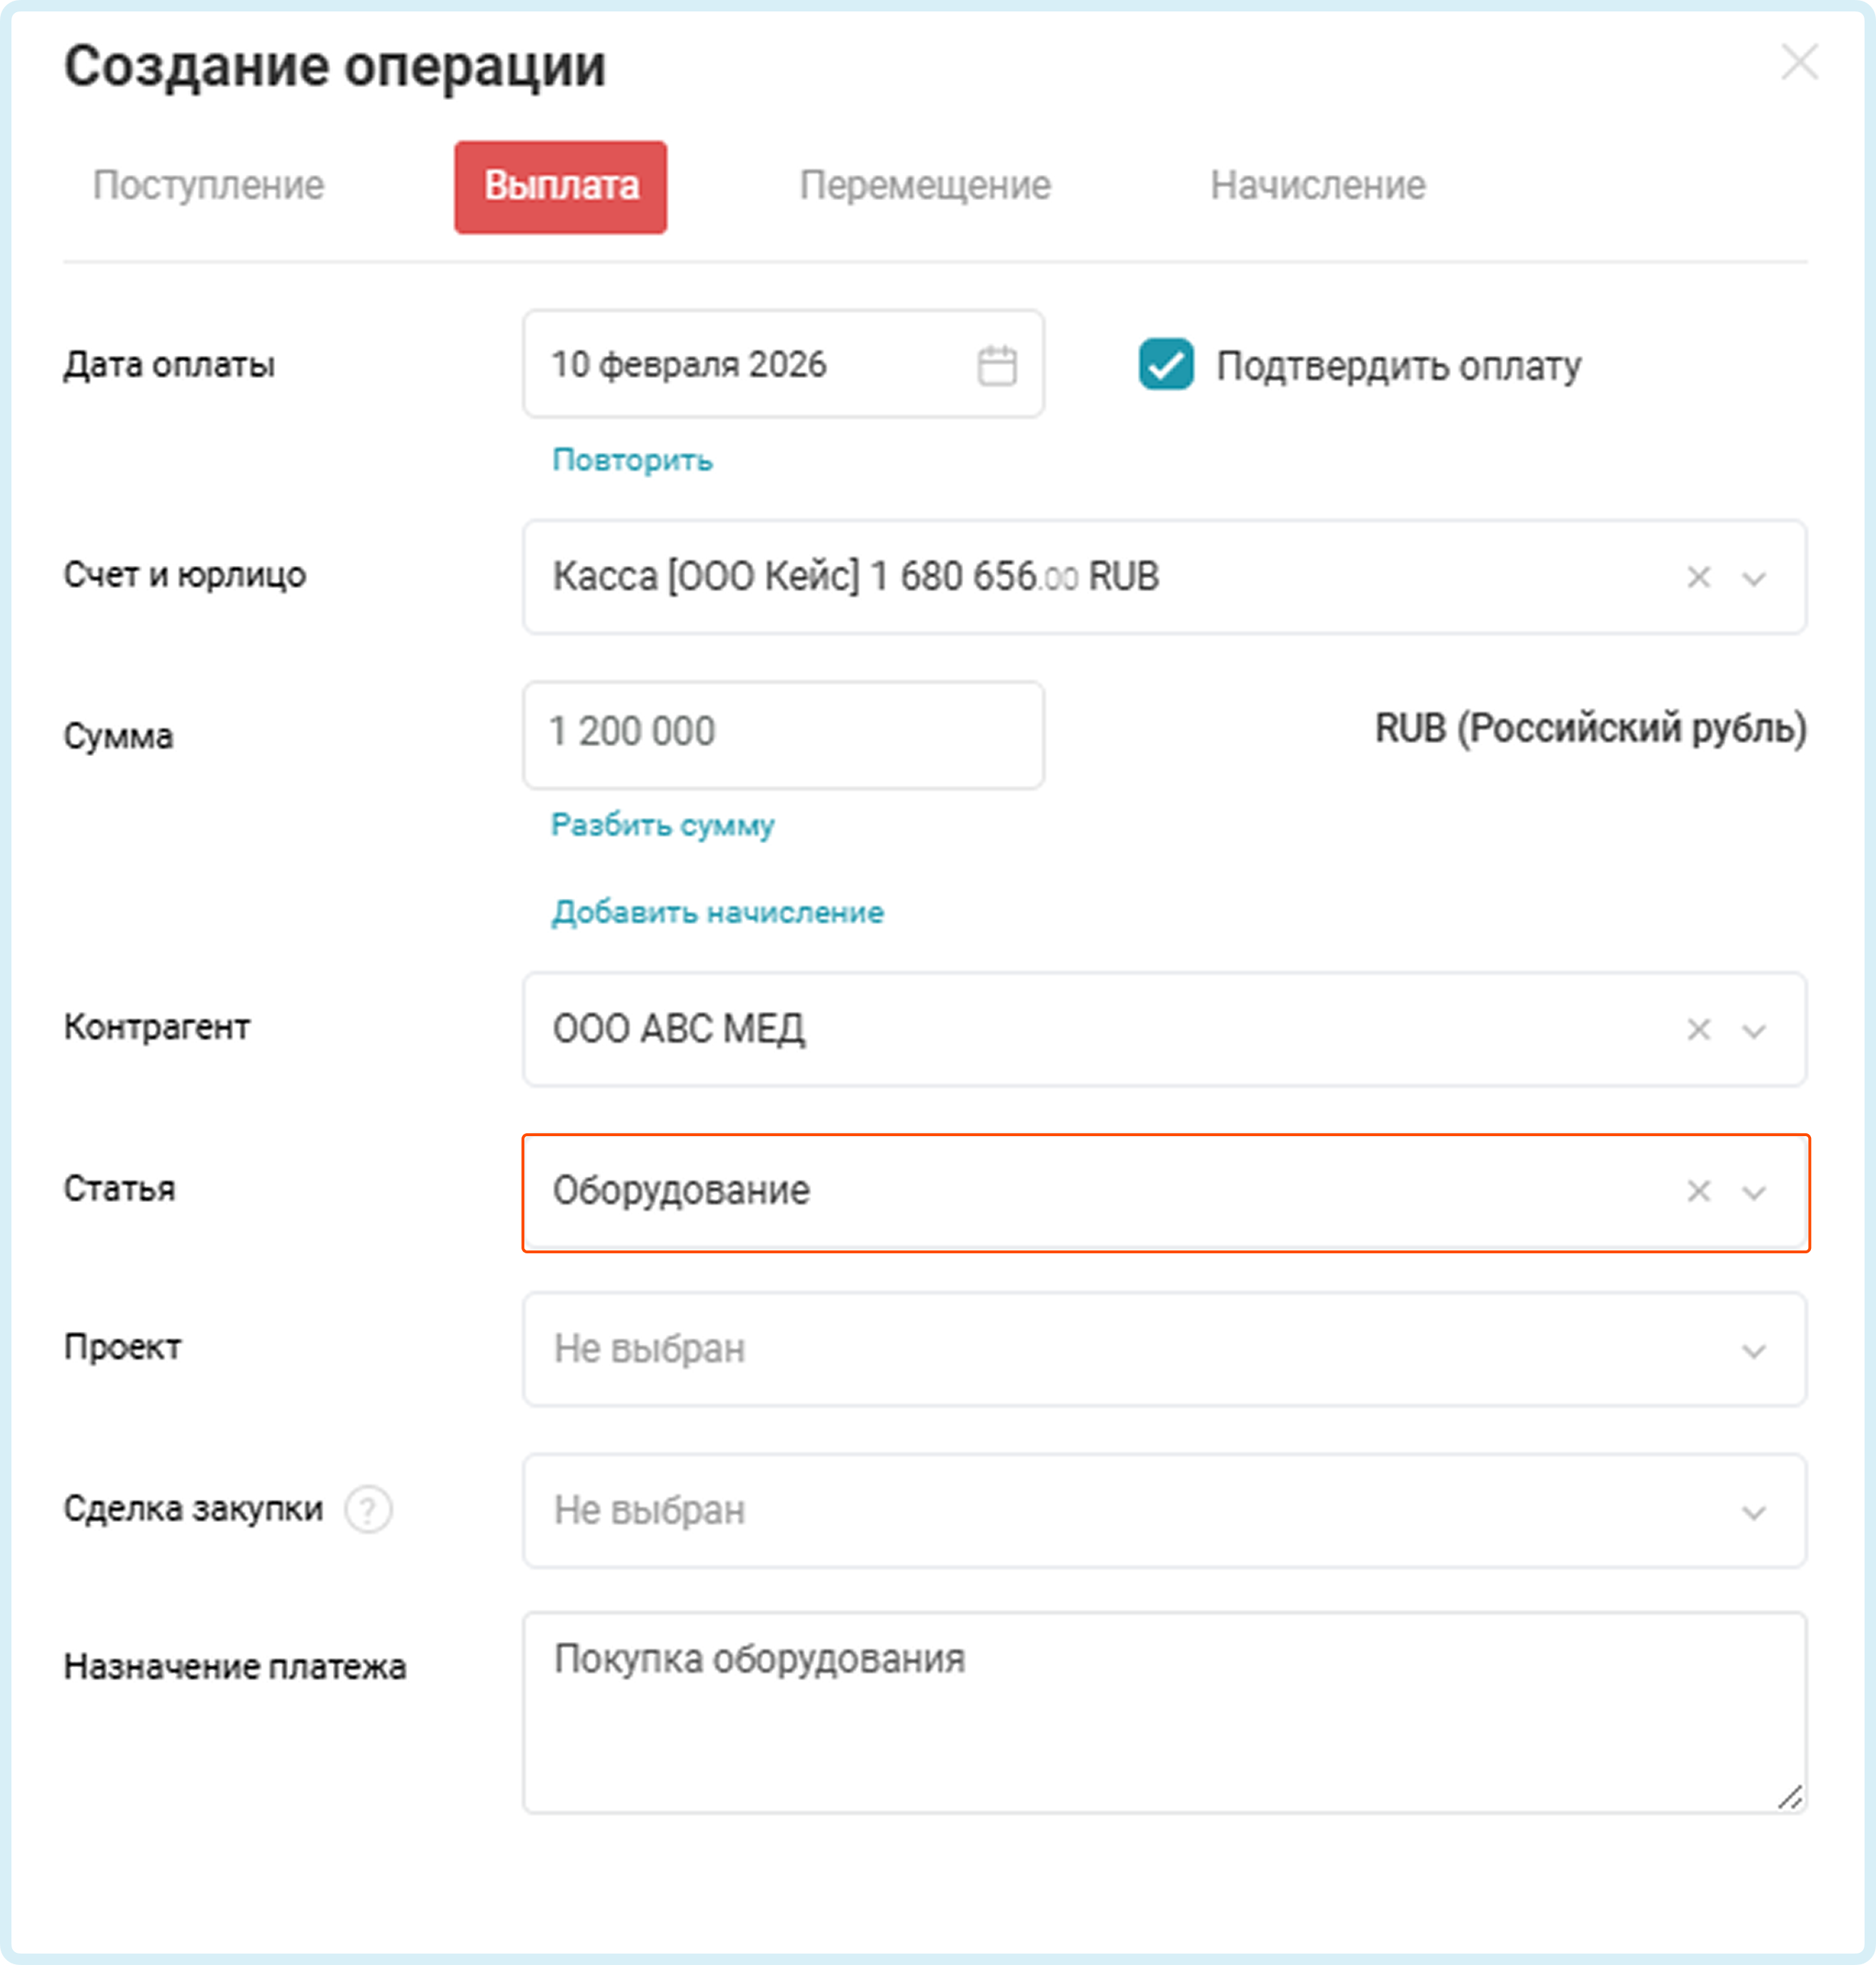Open the Проект dropdown
Viewport: 1876px width, 1965px height.
click(1164, 1349)
